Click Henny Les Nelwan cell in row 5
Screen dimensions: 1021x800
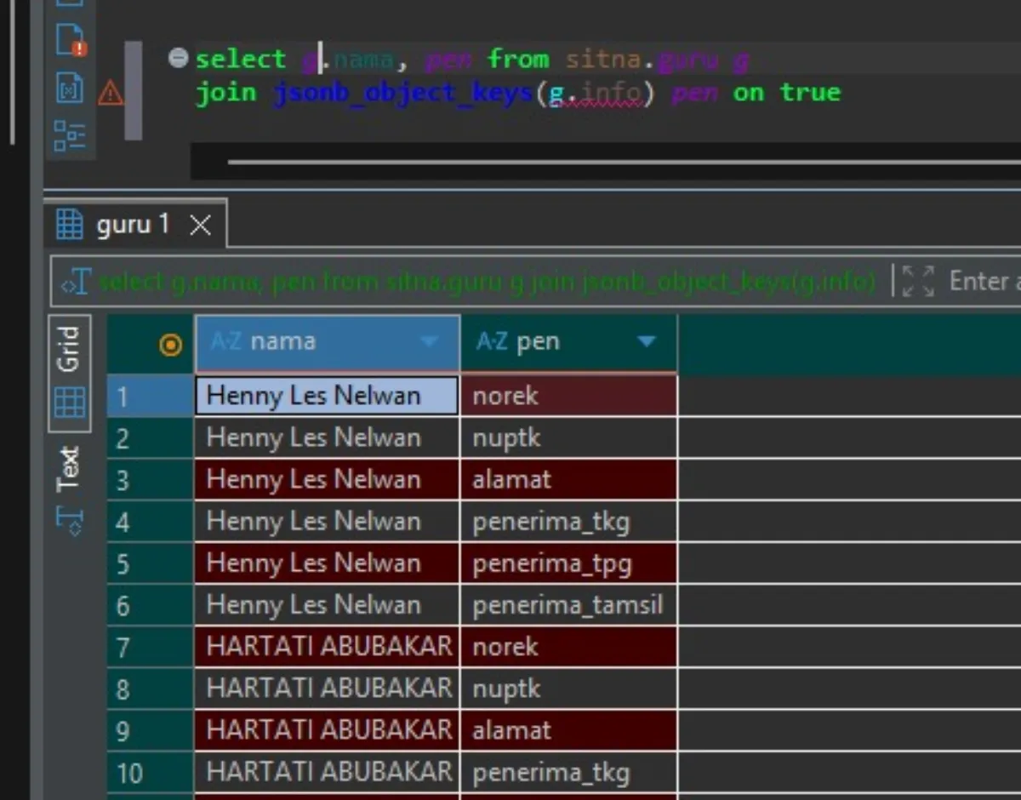click(328, 563)
